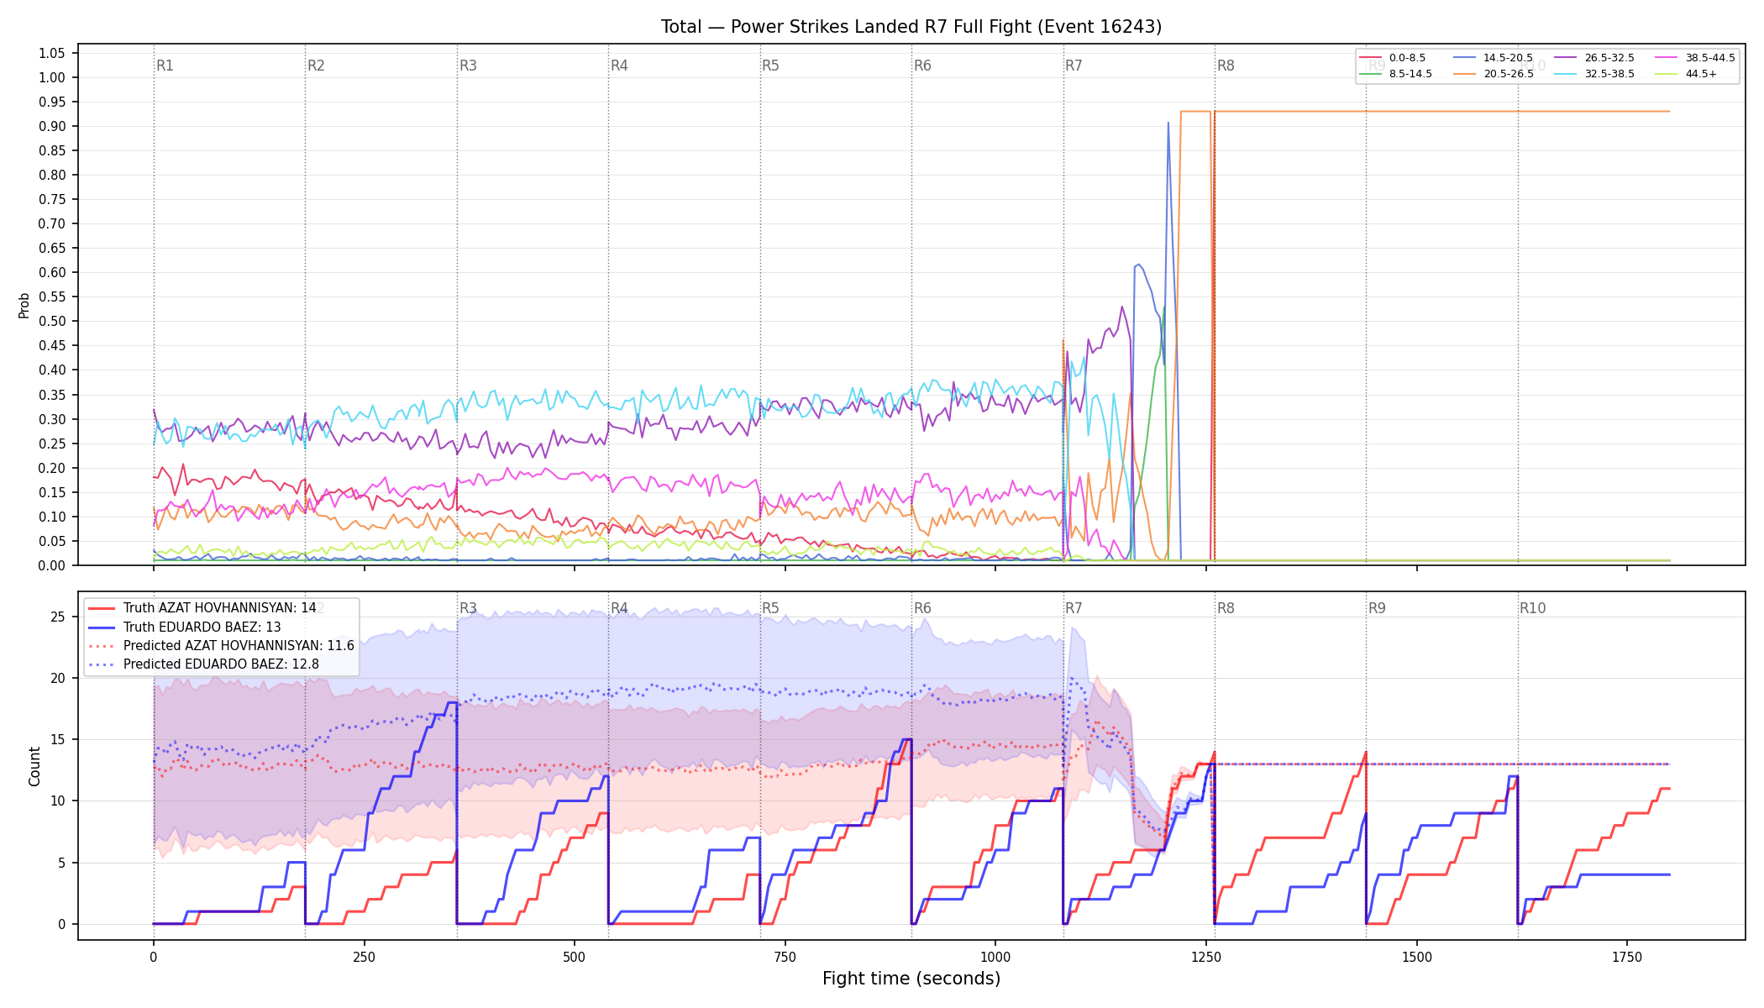Viewport: 1764px width, 1008px height.
Task: Select the 0.0-8.5 legend entry
Action: [x=1393, y=58]
